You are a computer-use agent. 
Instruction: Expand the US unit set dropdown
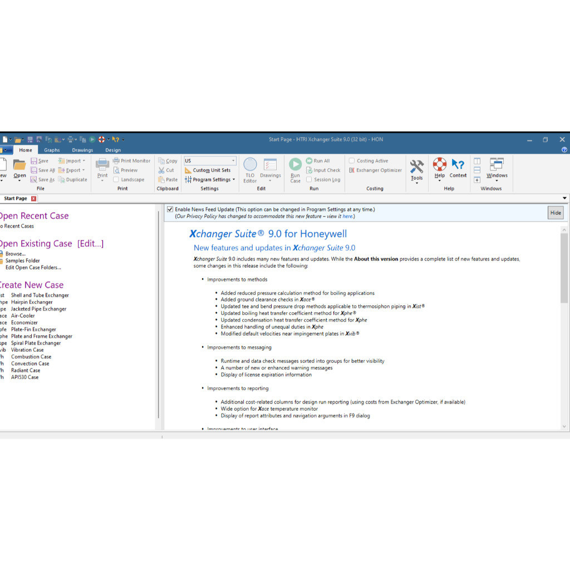pyautogui.click(x=233, y=161)
